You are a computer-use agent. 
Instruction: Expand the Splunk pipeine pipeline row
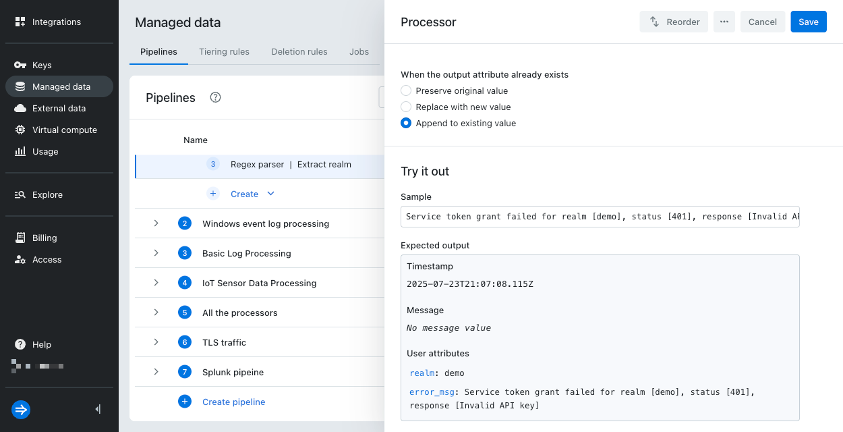click(x=156, y=372)
